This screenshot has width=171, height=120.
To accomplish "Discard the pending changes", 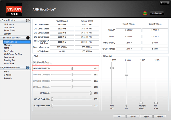I will [x=160, y=117].
